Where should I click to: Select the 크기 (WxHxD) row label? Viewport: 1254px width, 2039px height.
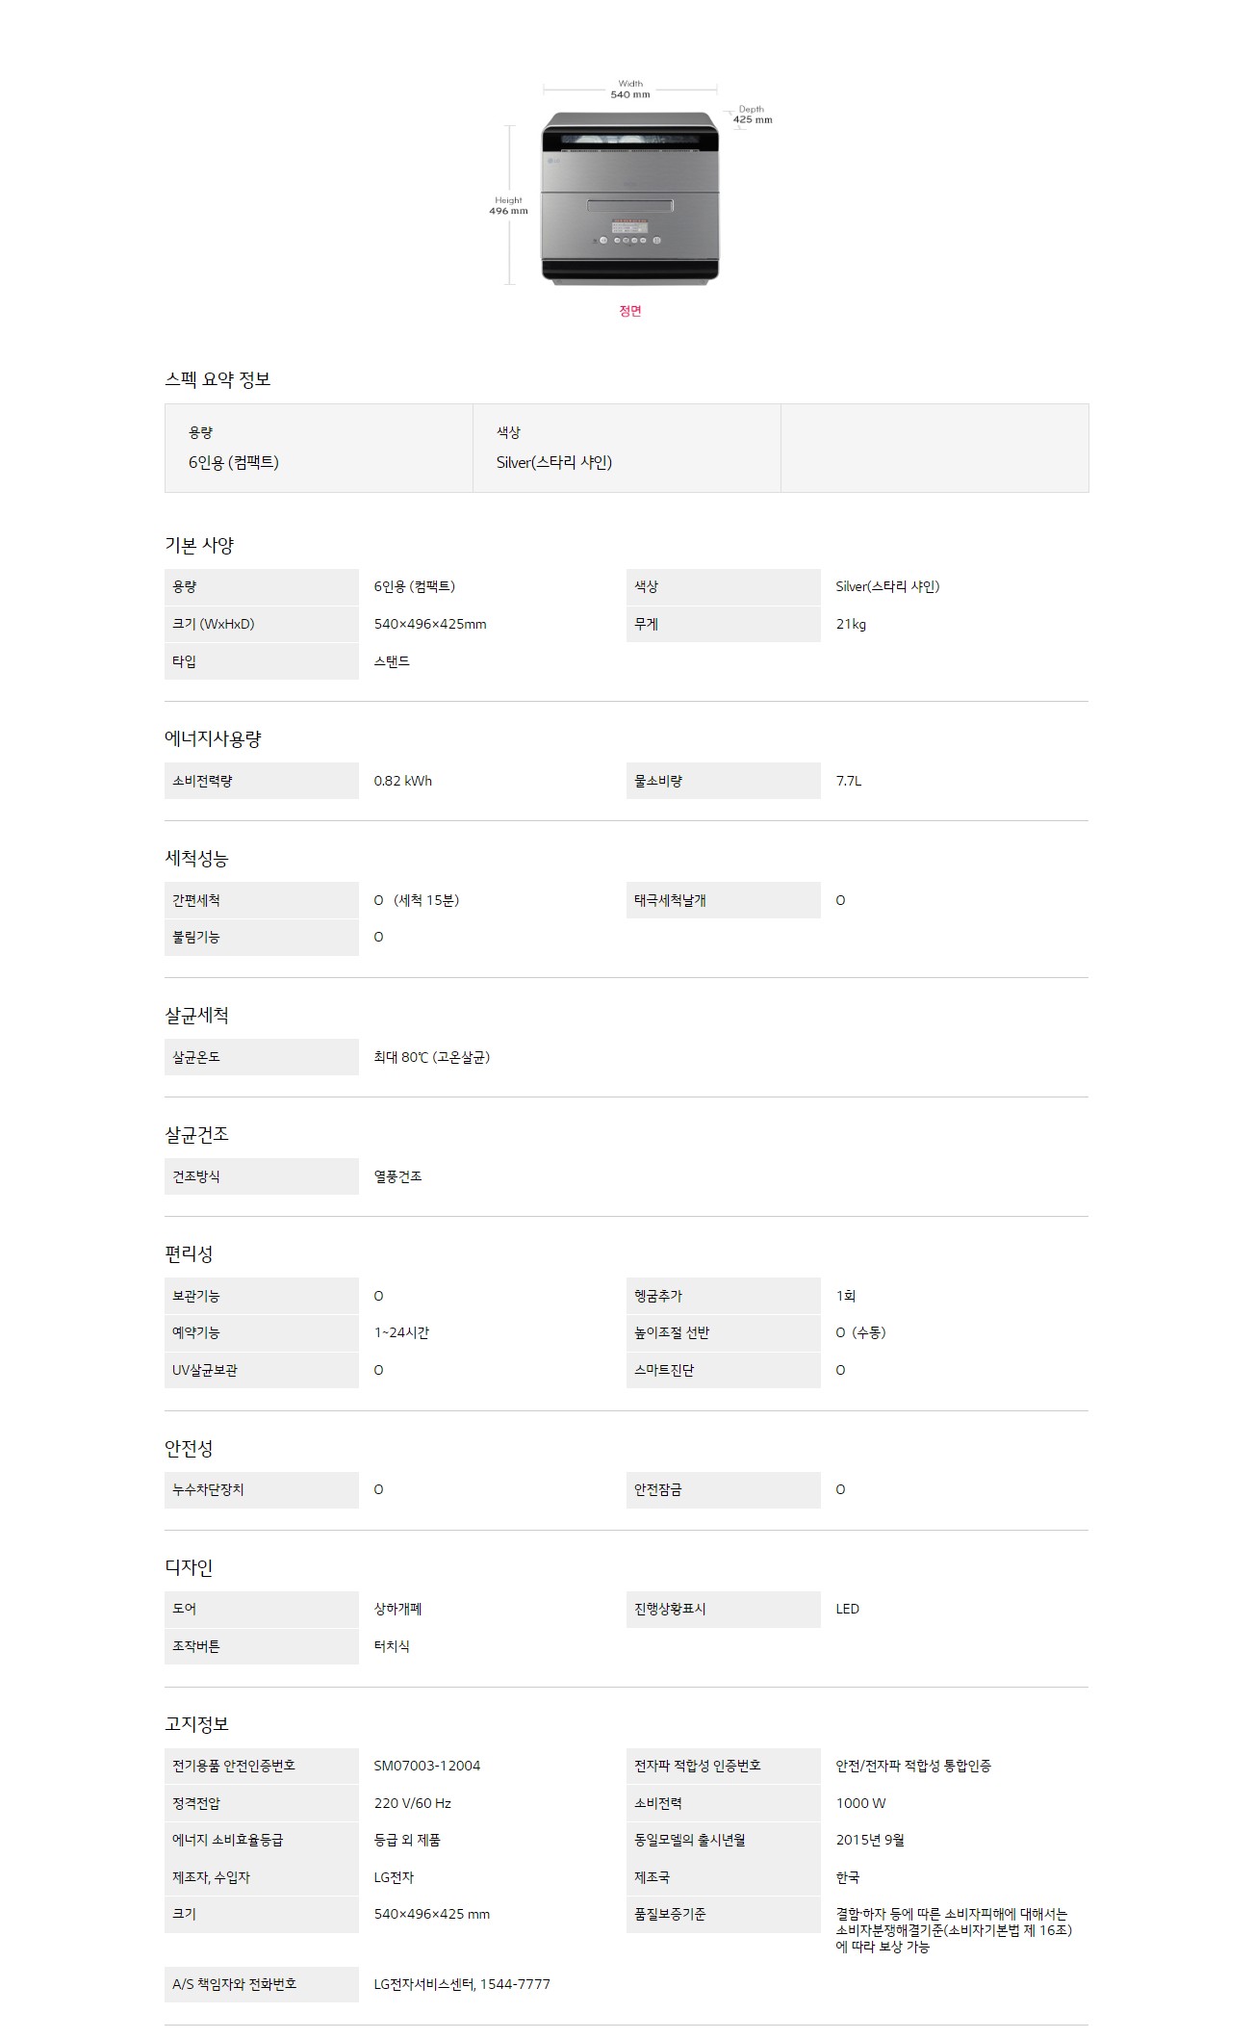pos(262,624)
